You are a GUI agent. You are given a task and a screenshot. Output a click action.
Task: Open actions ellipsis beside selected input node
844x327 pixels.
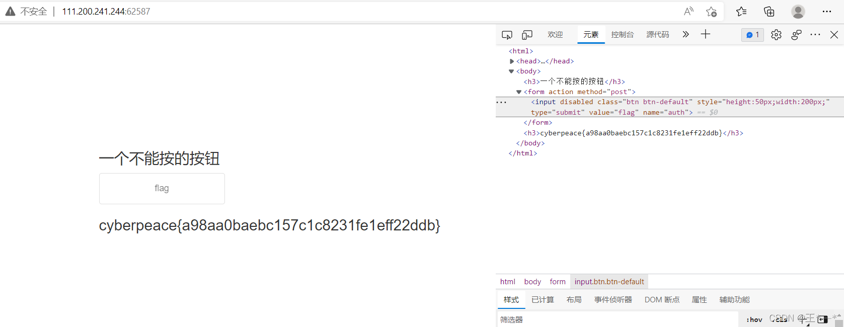(x=502, y=102)
